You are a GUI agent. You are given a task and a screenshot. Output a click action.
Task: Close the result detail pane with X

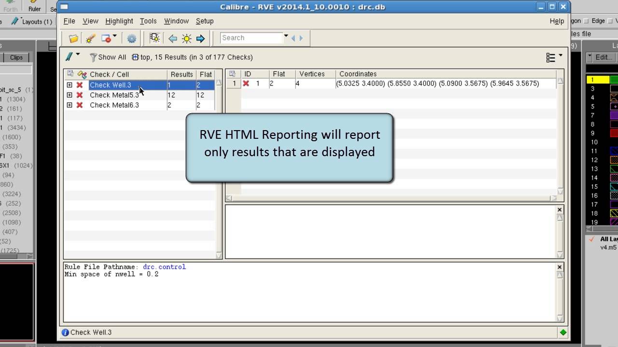click(x=560, y=210)
